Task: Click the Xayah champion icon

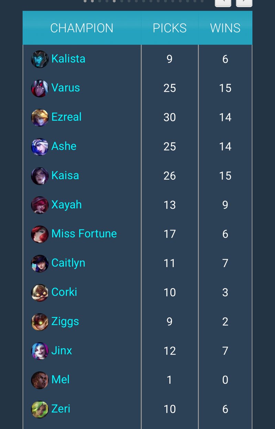Action: 40,205
